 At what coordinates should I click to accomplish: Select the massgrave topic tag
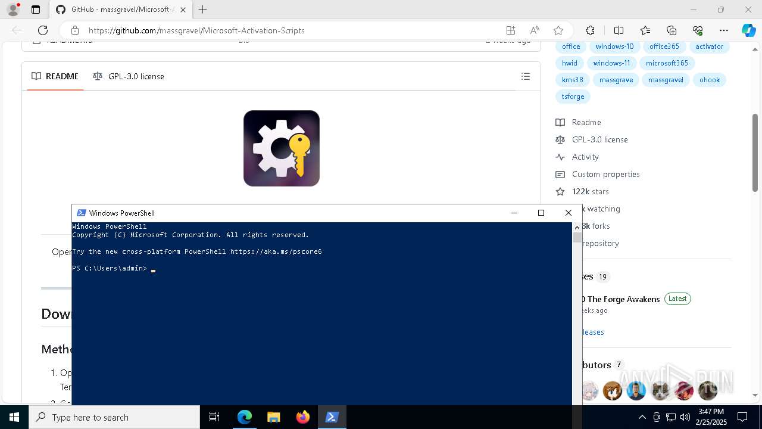pyautogui.click(x=616, y=80)
